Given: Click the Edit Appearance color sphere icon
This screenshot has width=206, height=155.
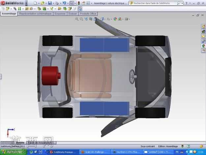Looking at the screenshot, I should (115, 19).
